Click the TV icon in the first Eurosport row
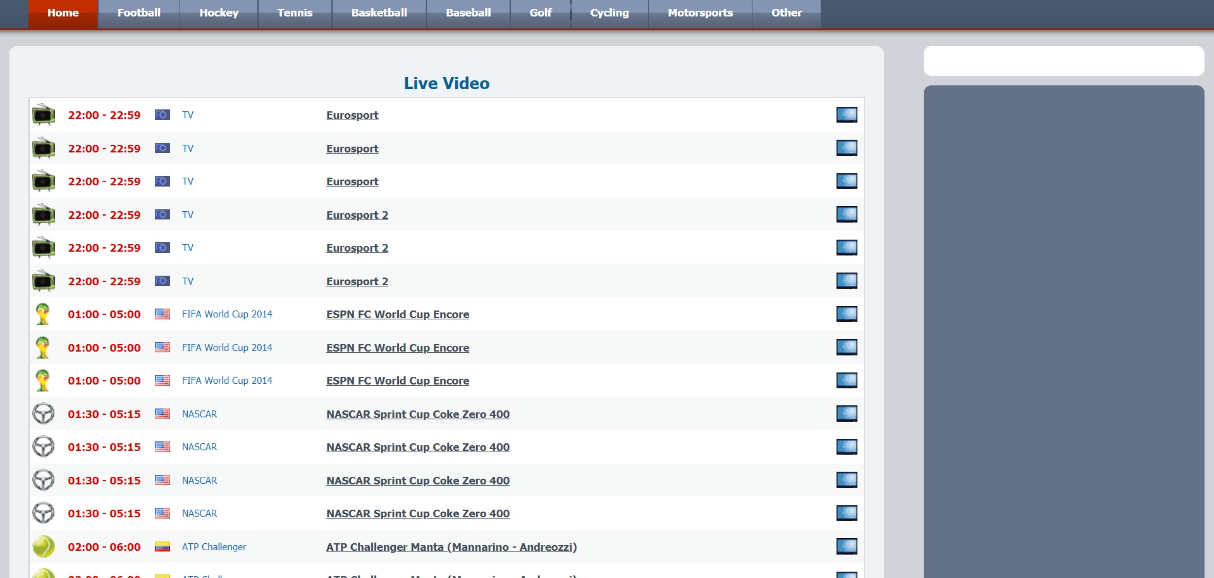The image size is (1214, 578). 44,114
